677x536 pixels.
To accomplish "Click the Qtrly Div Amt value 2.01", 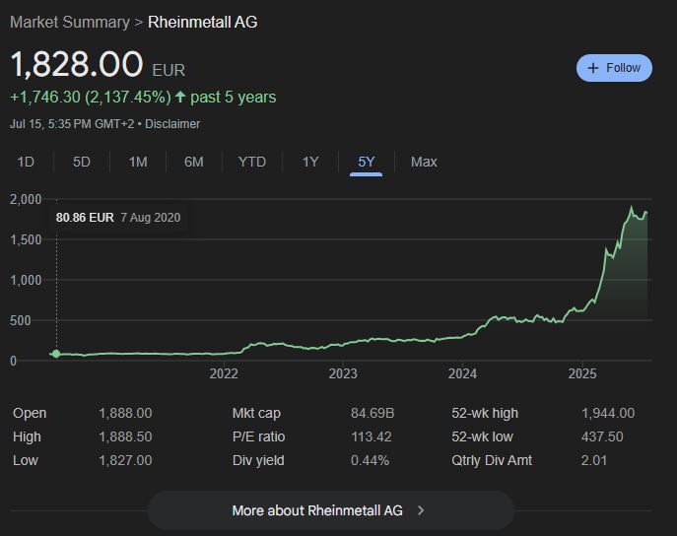I will pyautogui.click(x=593, y=460).
